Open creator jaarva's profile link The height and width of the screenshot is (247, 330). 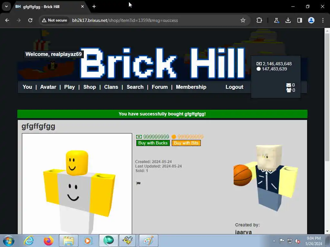(243, 232)
